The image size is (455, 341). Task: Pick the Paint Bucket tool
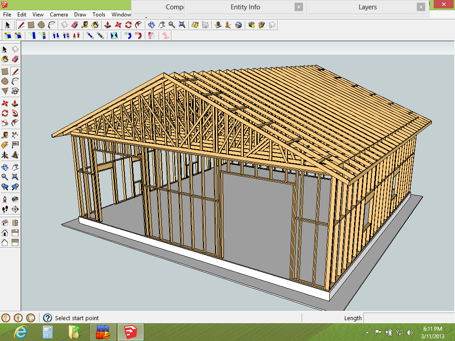(x=5, y=59)
